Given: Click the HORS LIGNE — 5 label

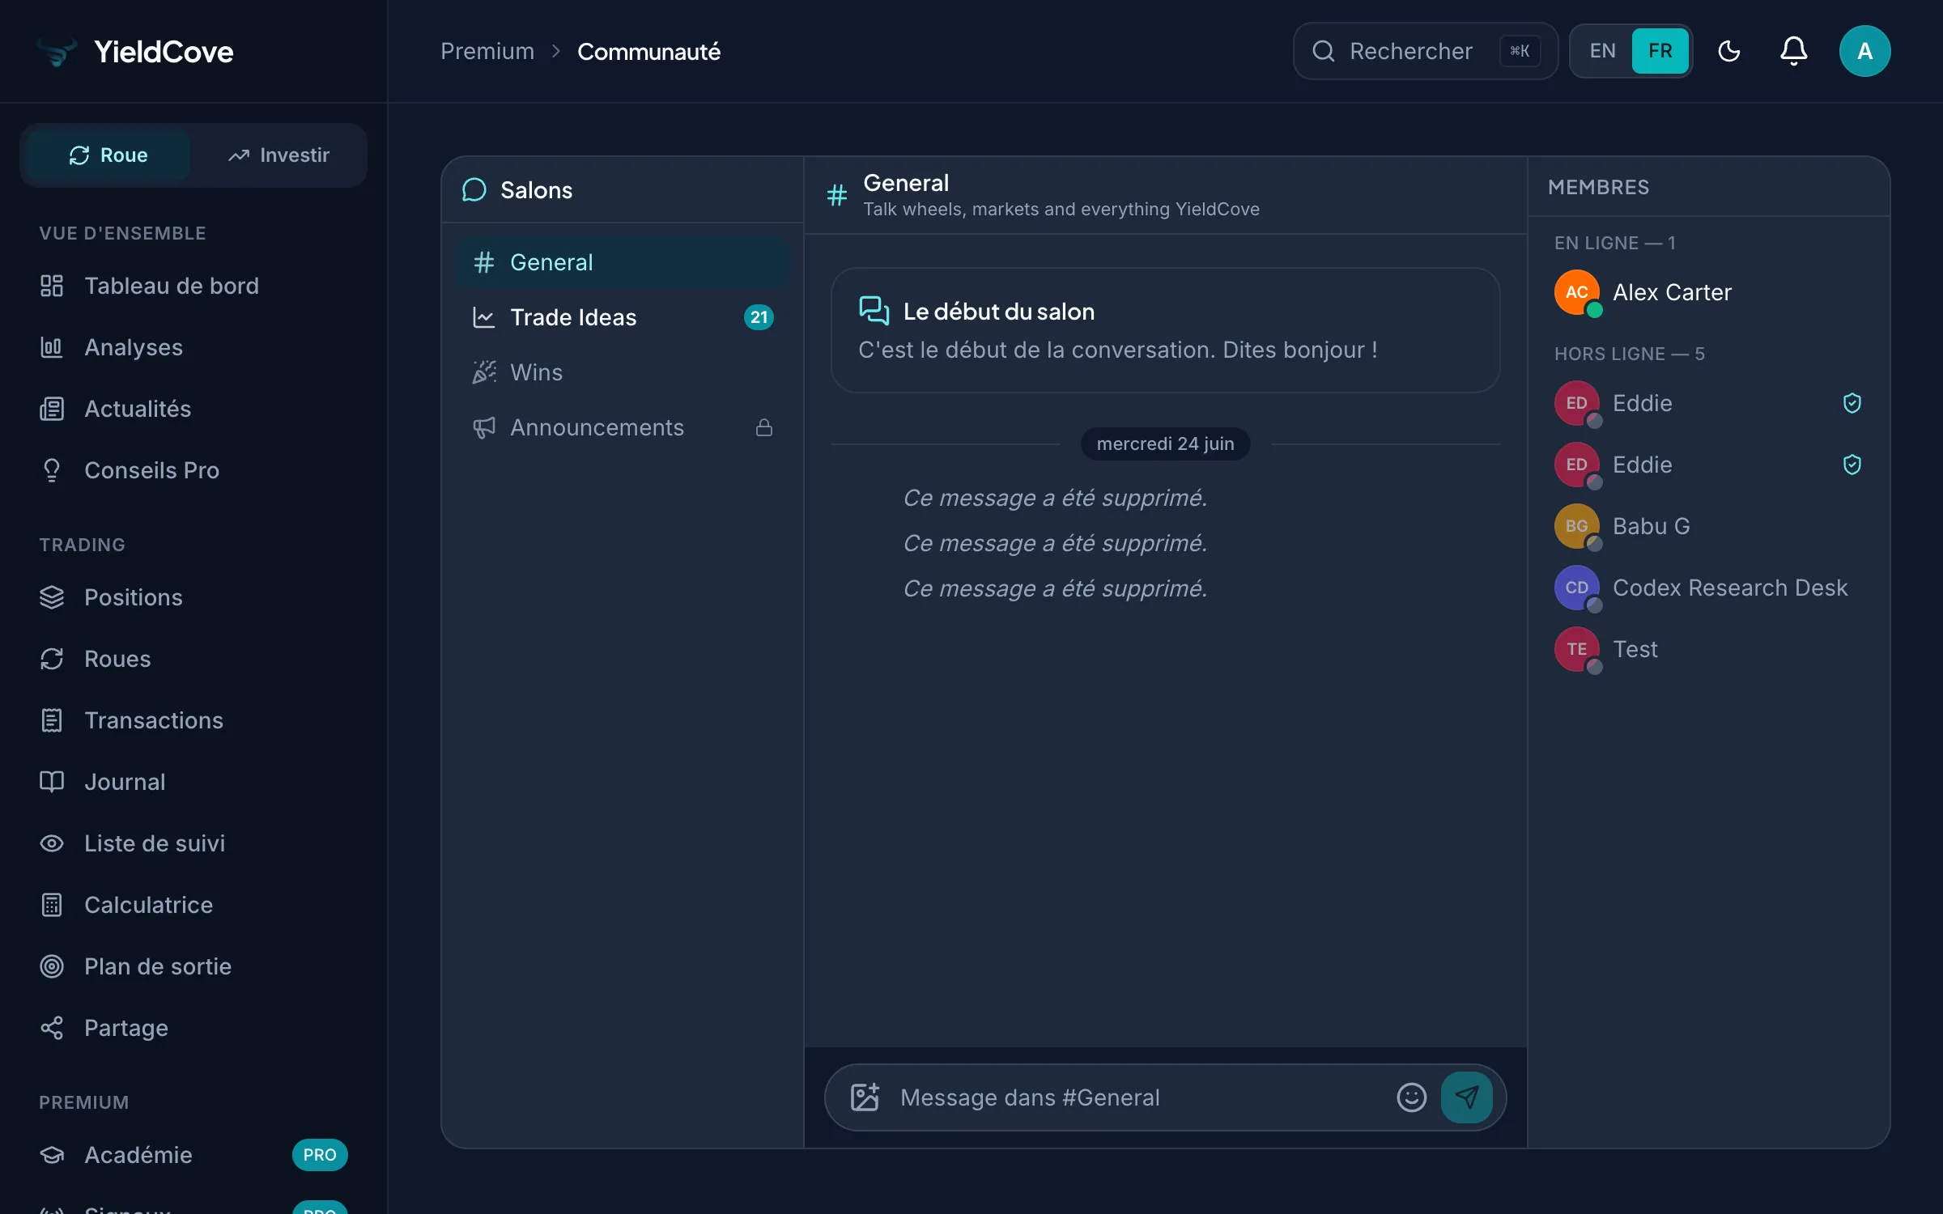Looking at the screenshot, I should 1630,354.
